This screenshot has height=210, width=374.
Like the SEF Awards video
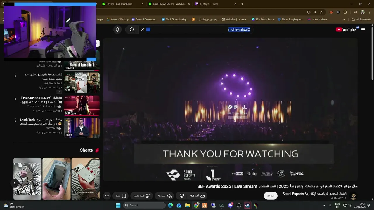[x=198, y=196]
